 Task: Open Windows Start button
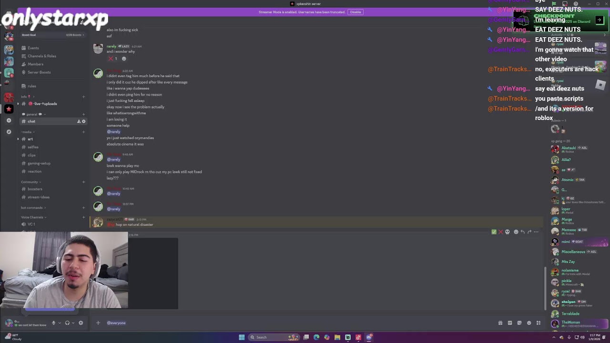tap(242, 337)
